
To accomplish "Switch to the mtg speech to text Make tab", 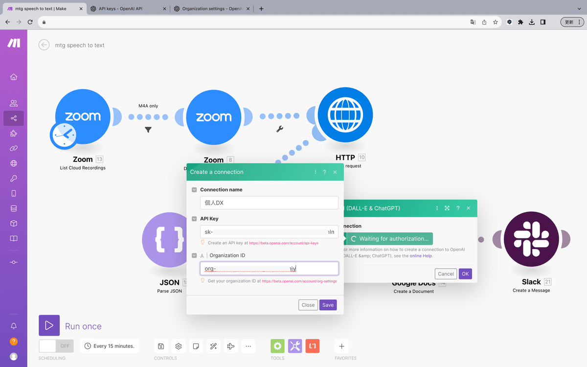I will [44, 8].
